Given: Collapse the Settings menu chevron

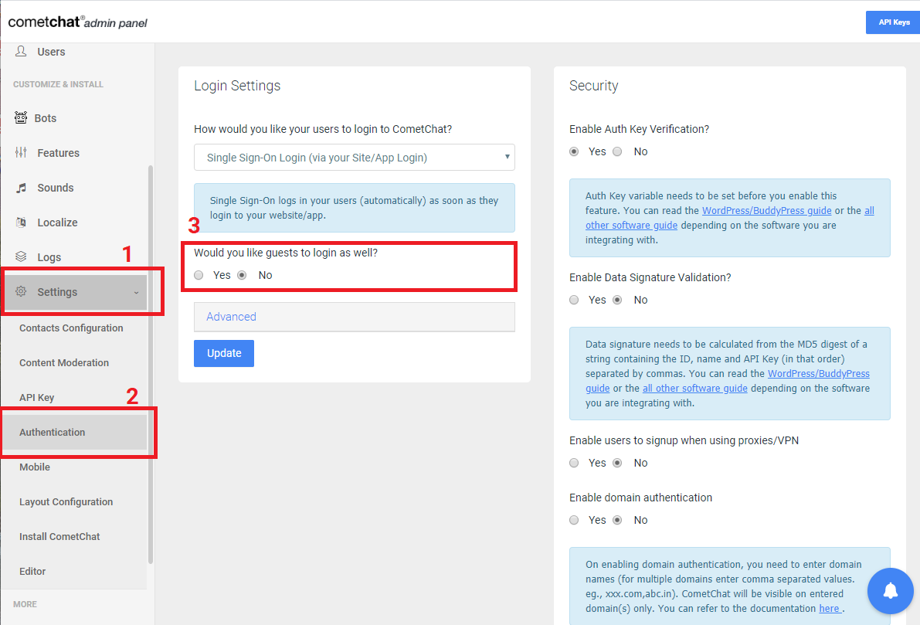Looking at the screenshot, I should coord(136,292).
